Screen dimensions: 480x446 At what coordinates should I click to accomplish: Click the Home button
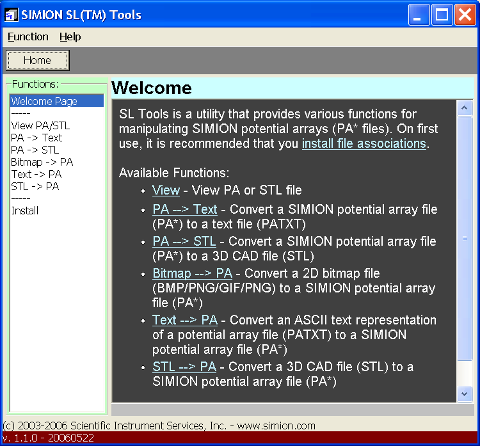[38, 60]
